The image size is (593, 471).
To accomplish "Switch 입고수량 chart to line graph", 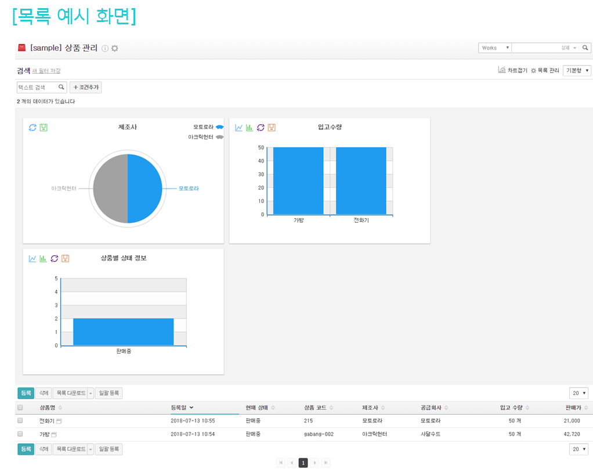I will coord(238,127).
